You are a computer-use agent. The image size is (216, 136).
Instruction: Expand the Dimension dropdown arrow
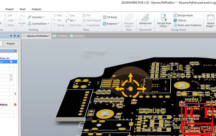pyautogui.click(x=145, y=26)
